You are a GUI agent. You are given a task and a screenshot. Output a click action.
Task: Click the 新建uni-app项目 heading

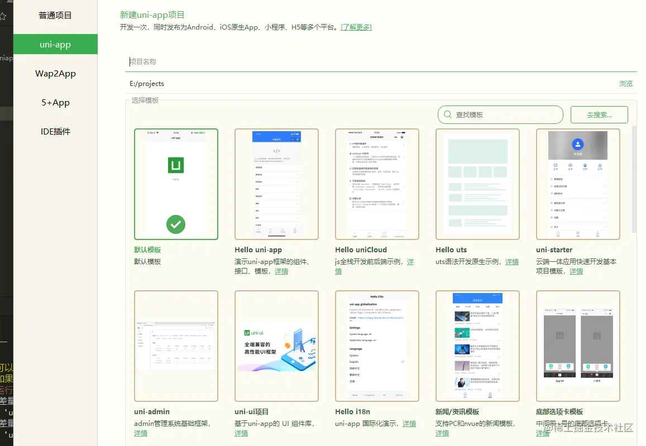click(152, 15)
